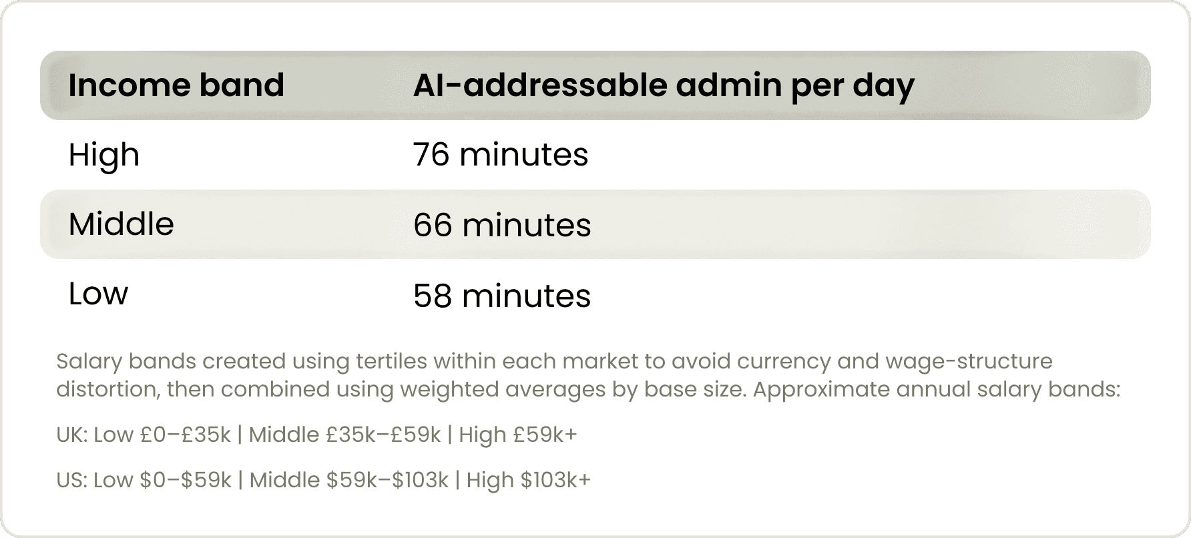This screenshot has height=538, width=1191.
Task: Click the shaded Middle table row
Action: (x=595, y=224)
